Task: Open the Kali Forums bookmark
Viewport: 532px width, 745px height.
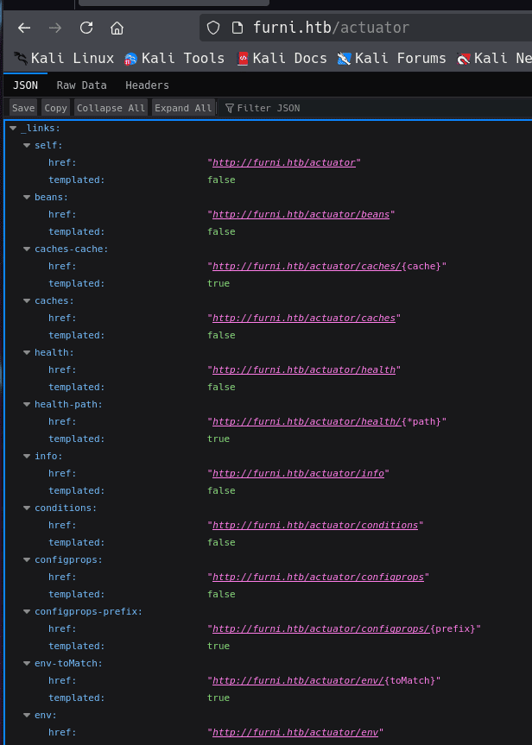Action: click(x=391, y=59)
